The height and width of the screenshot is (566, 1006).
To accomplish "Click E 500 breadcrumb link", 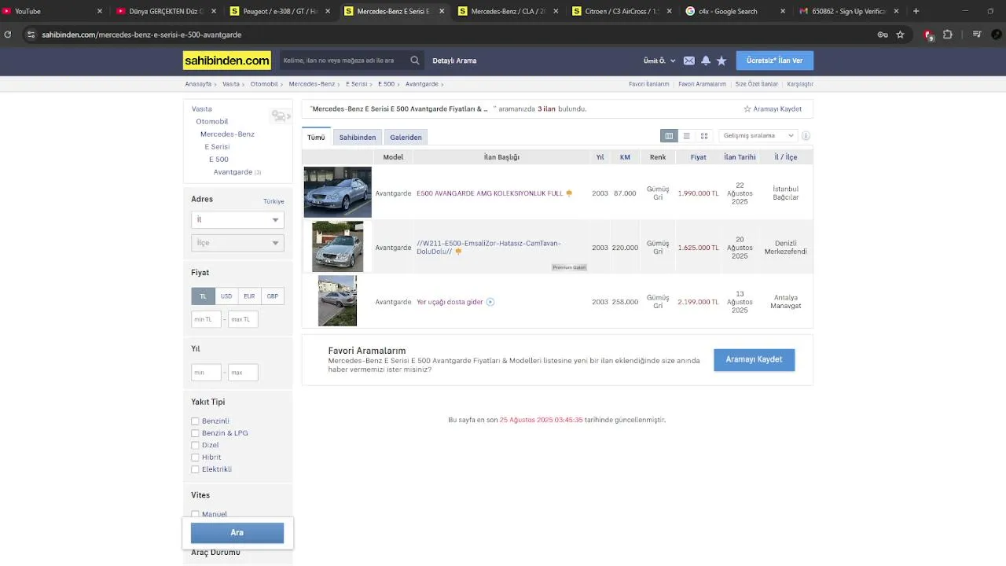I will click(x=386, y=84).
